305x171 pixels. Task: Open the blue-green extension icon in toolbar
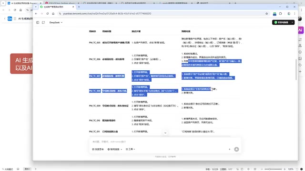coord(274,14)
